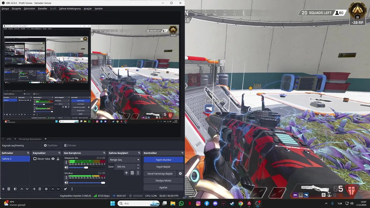Click Sanal Kamerayı Başlat button
This screenshot has width=370, height=208.
click(160, 174)
